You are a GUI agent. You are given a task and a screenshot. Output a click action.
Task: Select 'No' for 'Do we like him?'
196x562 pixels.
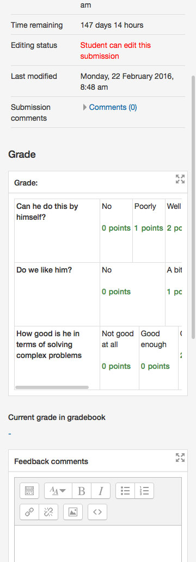click(132, 294)
